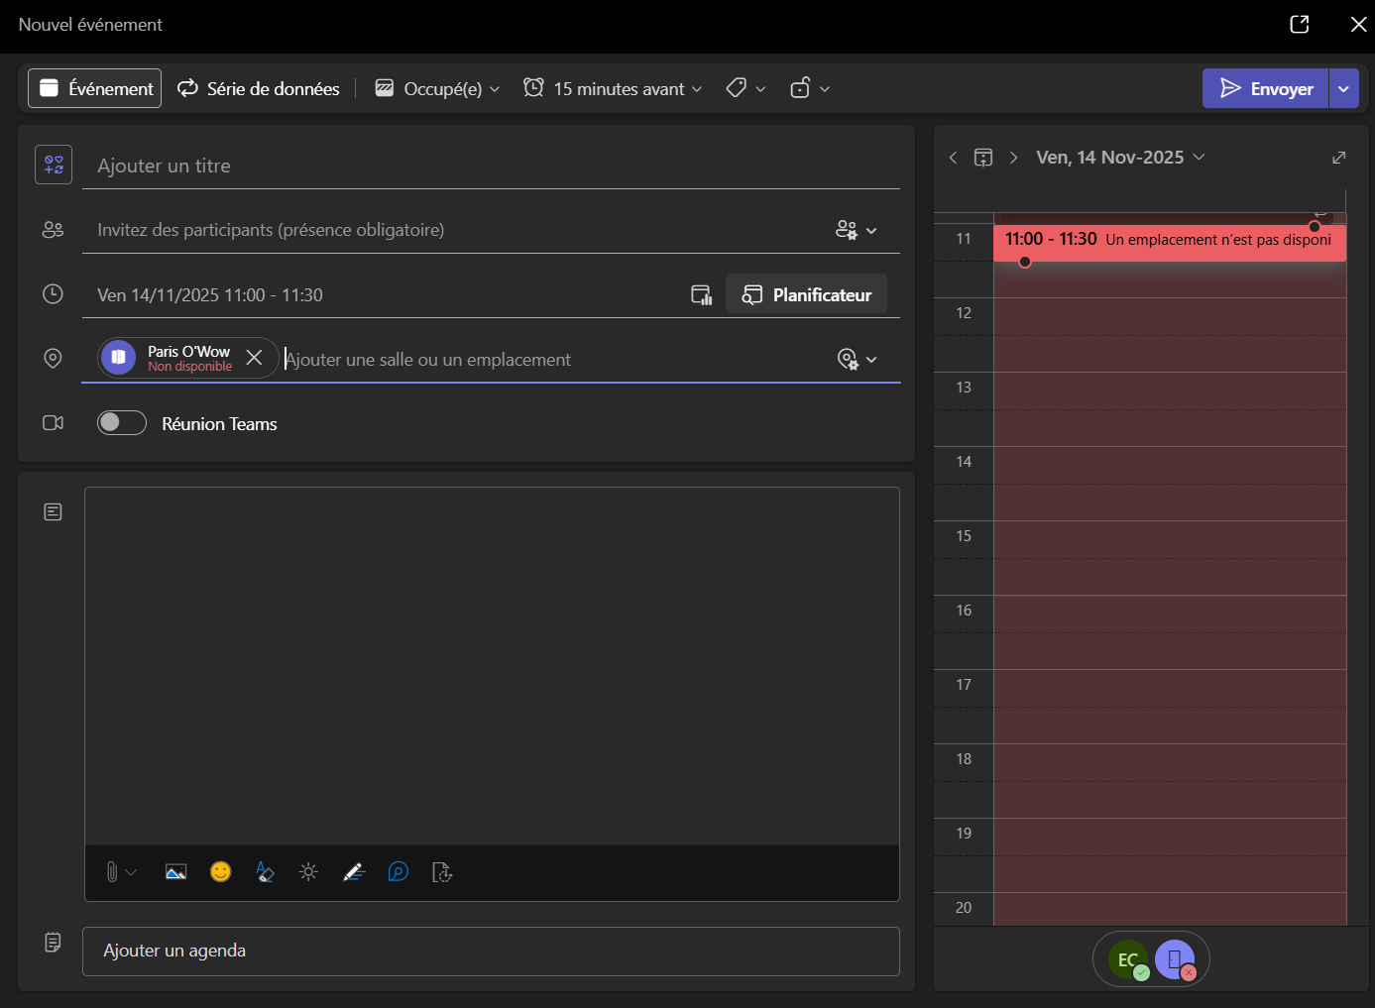The width and height of the screenshot is (1375, 1008).
Task: Toggle the Réunion Teams switch on
Action: pyautogui.click(x=122, y=423)
